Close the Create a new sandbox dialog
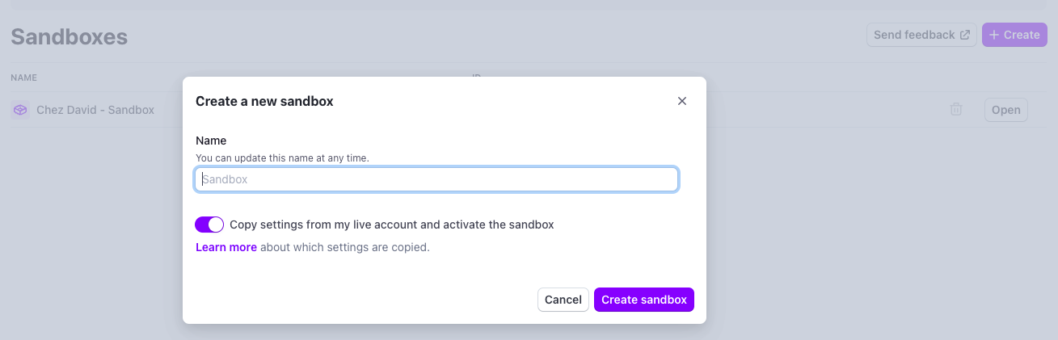The width and height of the screenshot is (1058, 340). (681, 101)
